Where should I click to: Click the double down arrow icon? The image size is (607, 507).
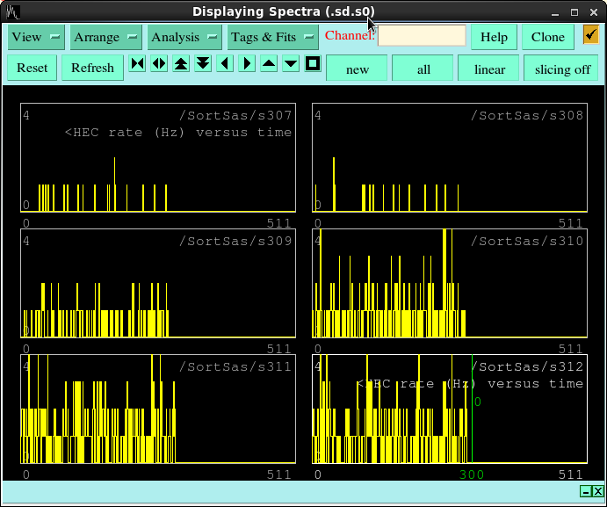(203, 63)
